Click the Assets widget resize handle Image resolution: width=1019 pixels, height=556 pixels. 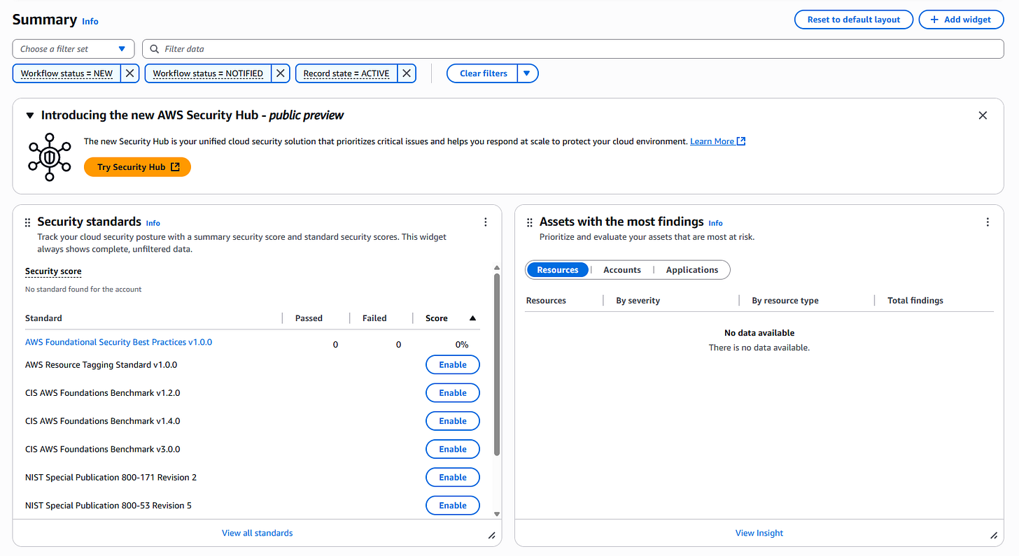click(994, 536)
